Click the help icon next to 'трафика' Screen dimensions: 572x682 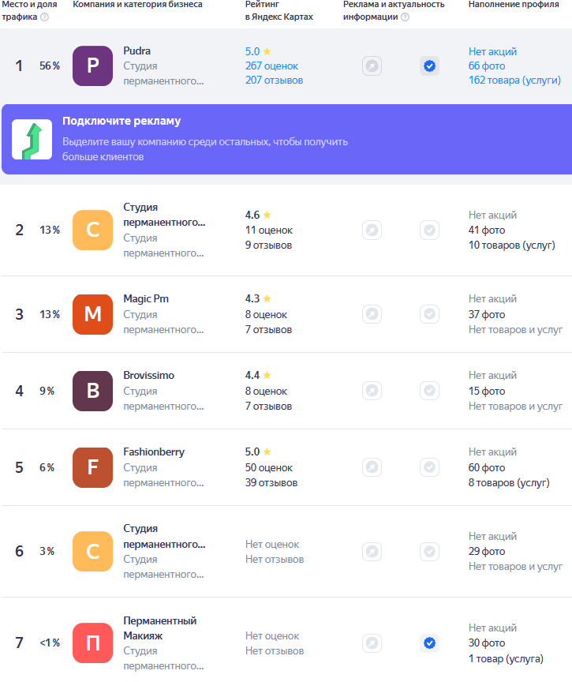coord(44,17)
